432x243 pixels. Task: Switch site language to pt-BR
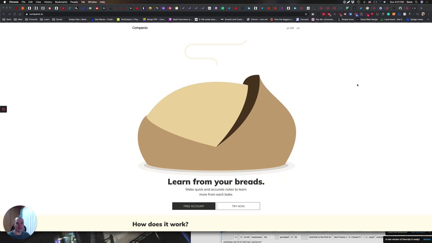pos(290,28)
